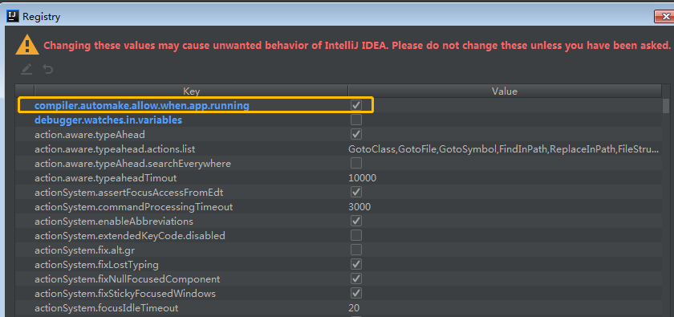Click the IntelliJ IDEA logo in title bar
This screenshot has height=317, width=674.
pos(13,16)
